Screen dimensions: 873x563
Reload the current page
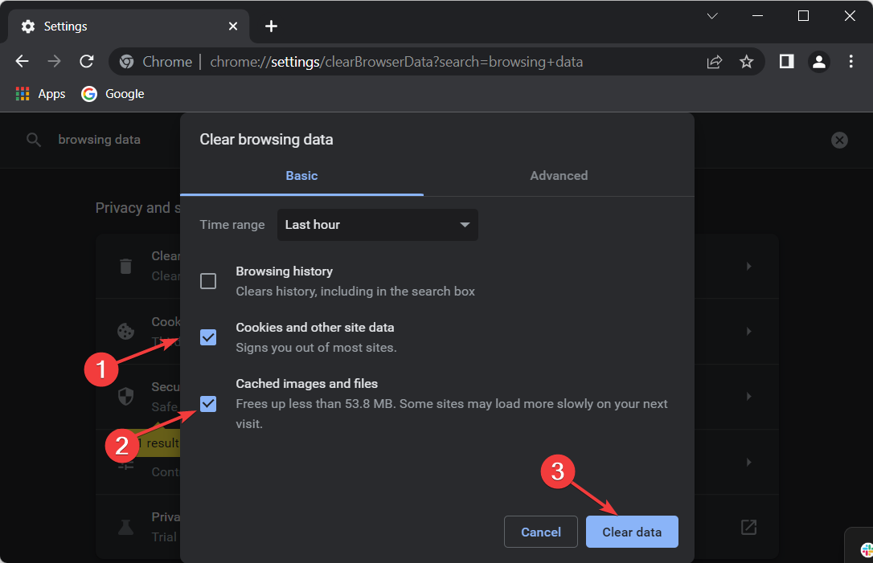tap(86, 61)
